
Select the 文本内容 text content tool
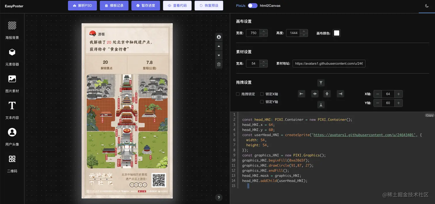pos(12,110)
